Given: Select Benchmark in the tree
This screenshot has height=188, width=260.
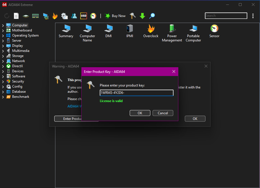Looking at the screenshot, I should [x=21, y=97].
